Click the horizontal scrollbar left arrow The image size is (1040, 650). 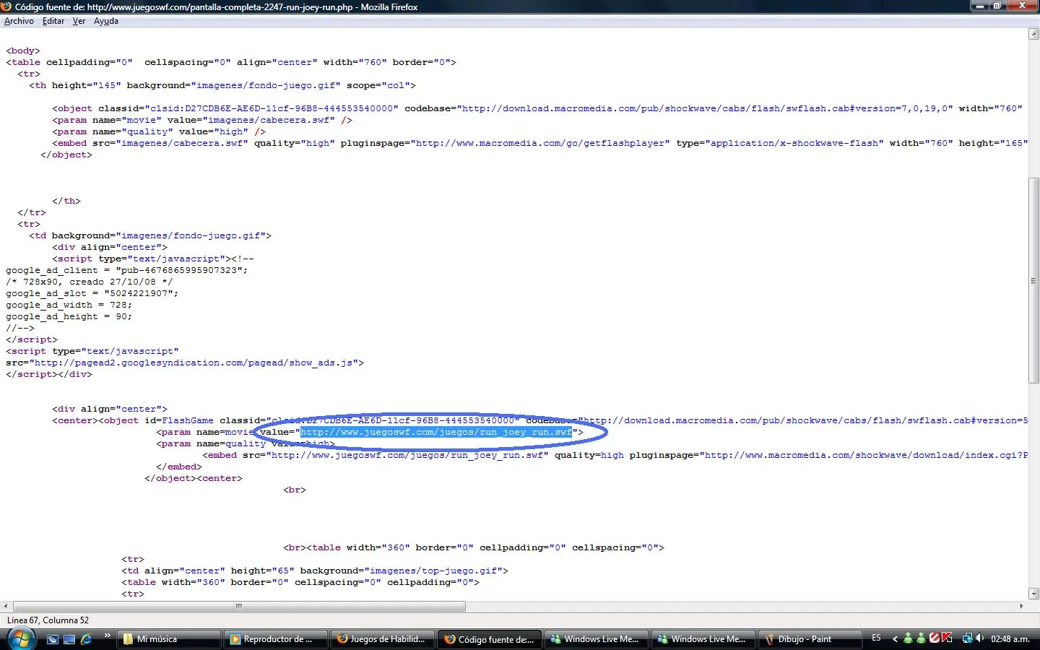(x=6, y=606)
